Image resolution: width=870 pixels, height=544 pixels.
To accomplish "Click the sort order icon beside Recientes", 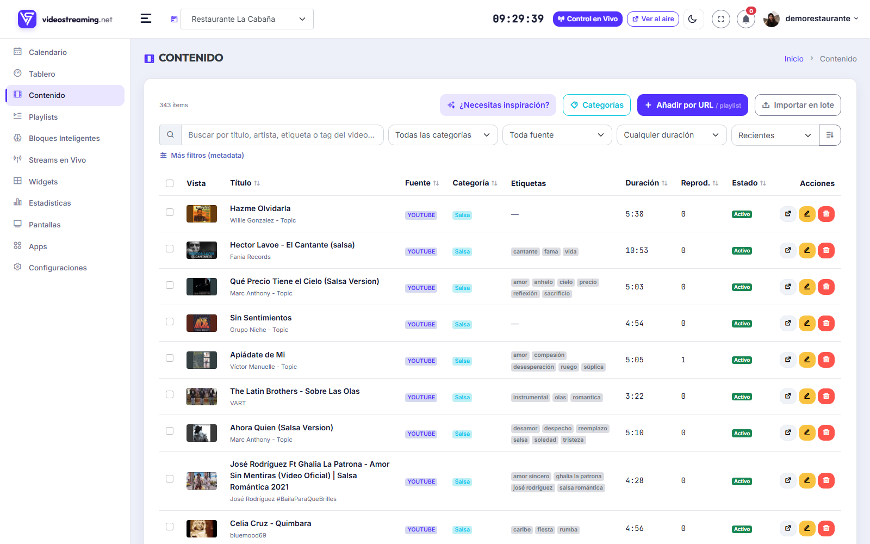I will point(830,135).
